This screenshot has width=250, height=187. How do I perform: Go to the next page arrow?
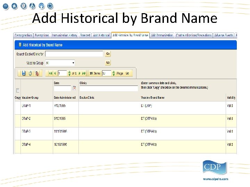point(80,73)
